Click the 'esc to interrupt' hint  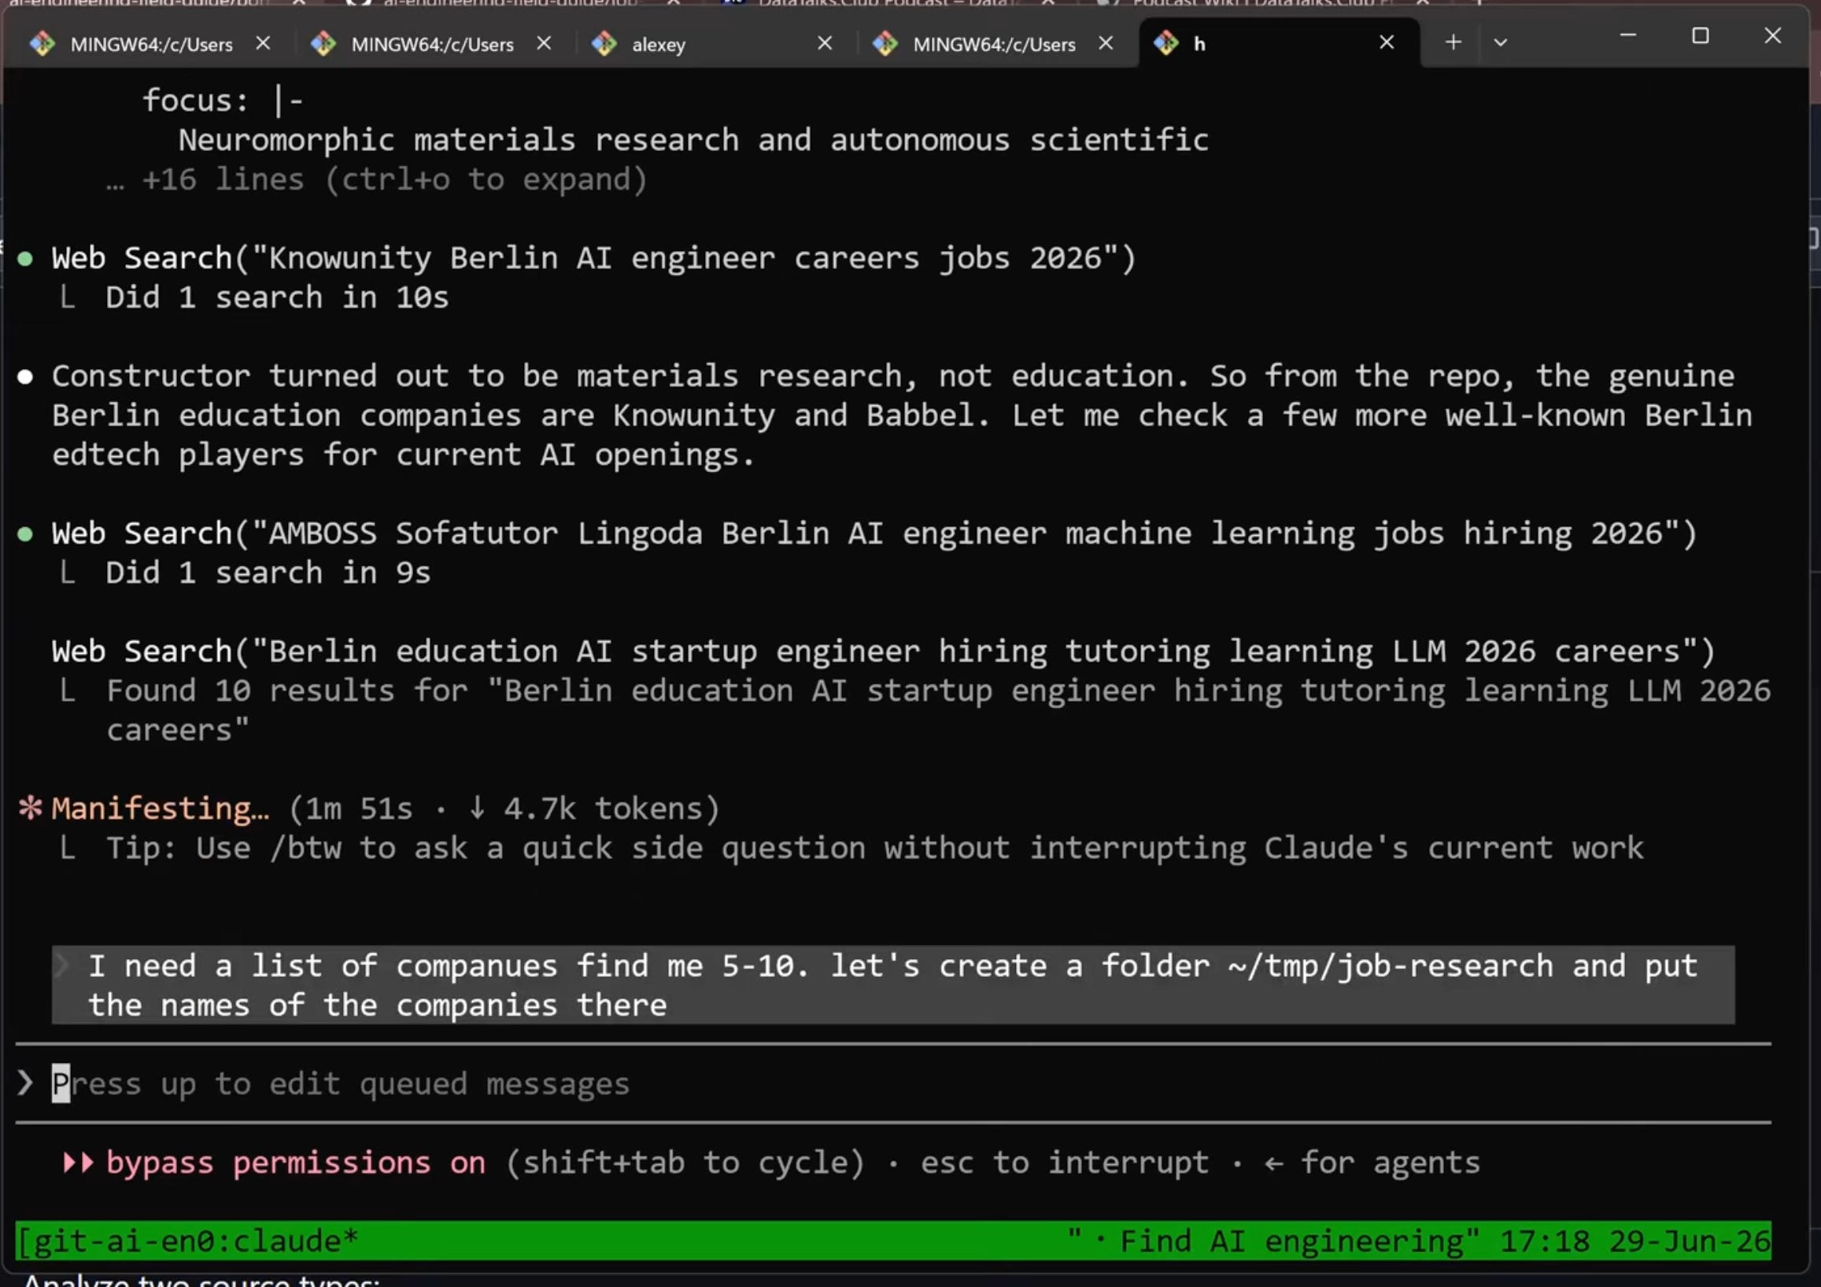(x=1065, y=1163)
